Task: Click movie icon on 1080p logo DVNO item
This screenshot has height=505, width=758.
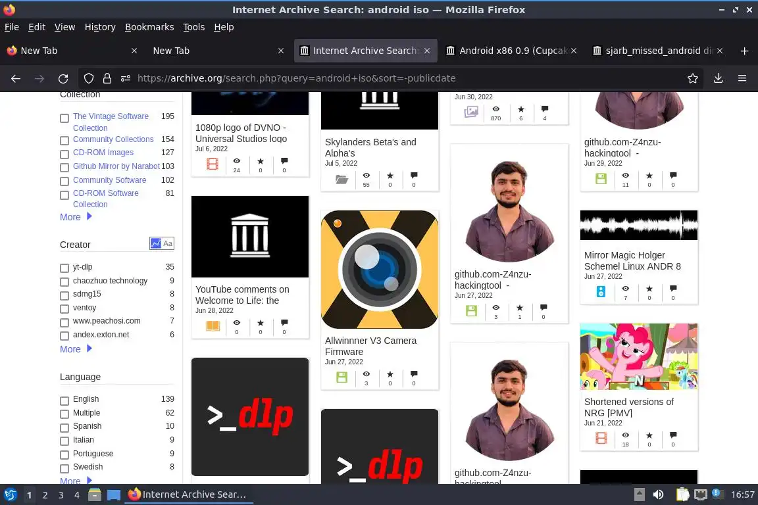Action: (213, 164)
